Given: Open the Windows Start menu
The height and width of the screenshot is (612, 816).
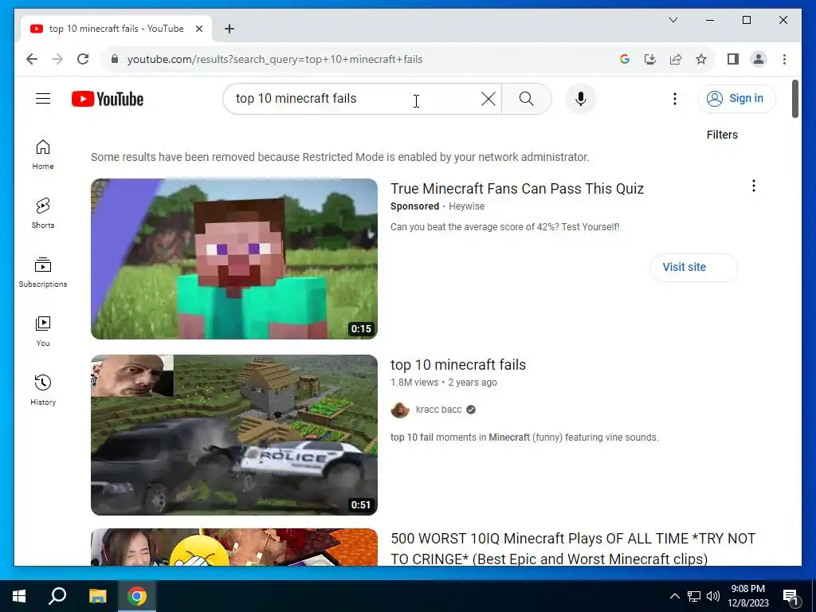Looking at the screenshot, I should tap(19, 596).
